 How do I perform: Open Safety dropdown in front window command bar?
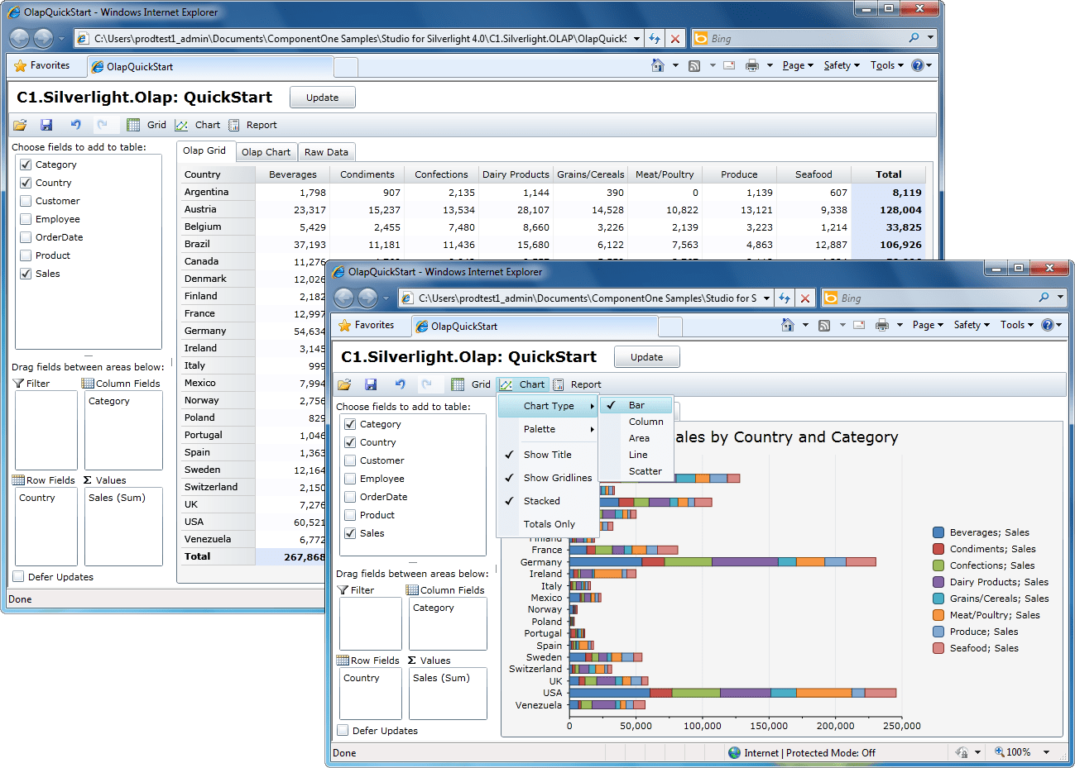click(972, 325)
